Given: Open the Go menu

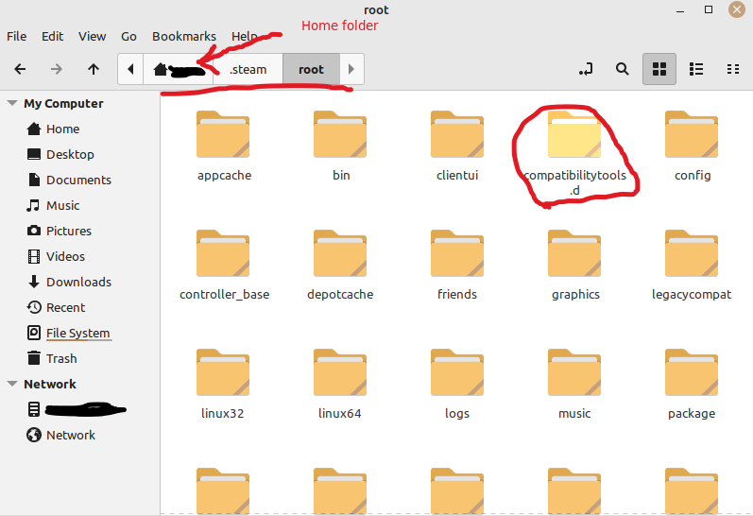Looking at the screenshot, I should point(128,37).
